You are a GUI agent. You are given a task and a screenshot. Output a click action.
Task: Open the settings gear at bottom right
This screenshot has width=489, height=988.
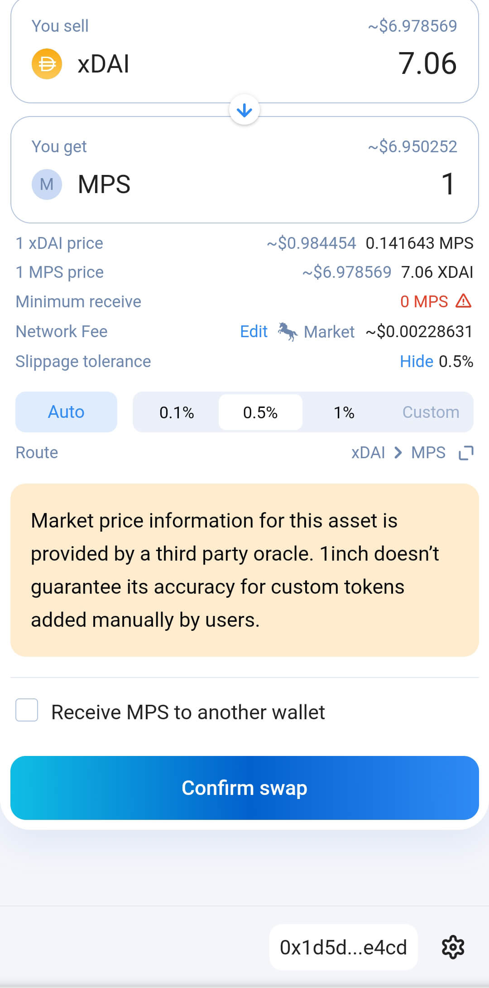coord(453,947)
